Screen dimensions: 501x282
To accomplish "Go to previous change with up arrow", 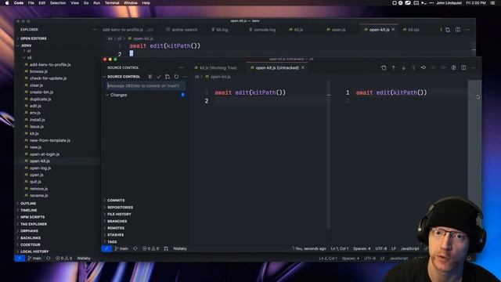I will (x=394, y=68).
